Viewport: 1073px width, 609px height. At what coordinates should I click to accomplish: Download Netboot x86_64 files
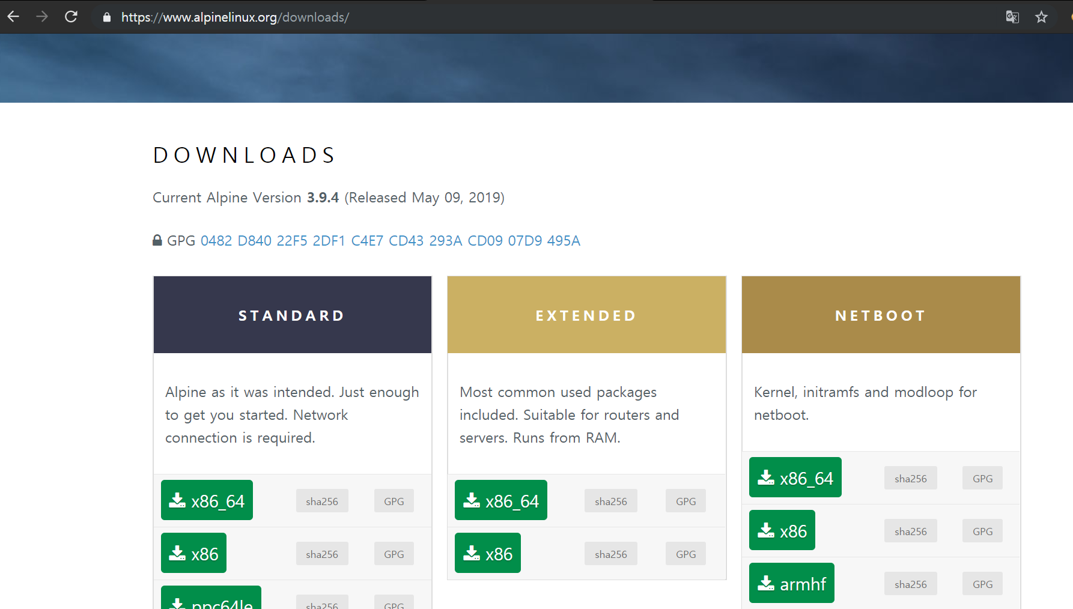click(795, 477)
